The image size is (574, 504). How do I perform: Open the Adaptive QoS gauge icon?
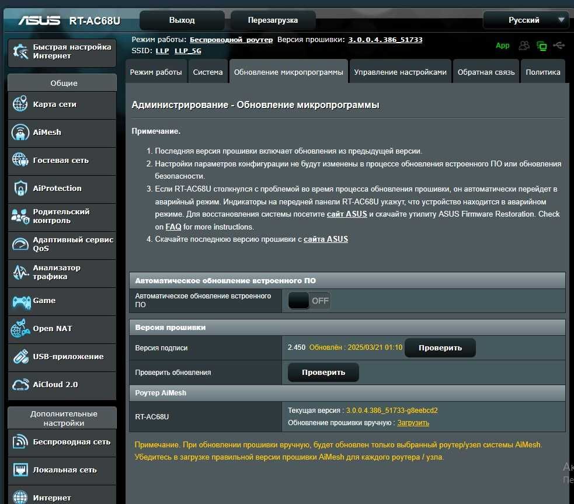[x=20, y=244]
